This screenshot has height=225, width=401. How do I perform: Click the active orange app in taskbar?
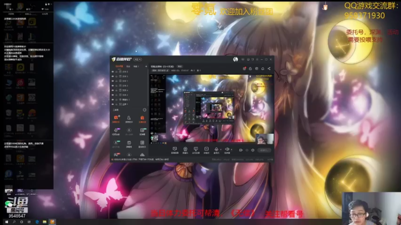pyautogui.click(x=52, y=222)
